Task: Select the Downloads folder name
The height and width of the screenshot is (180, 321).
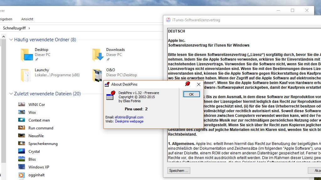Action: 115,50
